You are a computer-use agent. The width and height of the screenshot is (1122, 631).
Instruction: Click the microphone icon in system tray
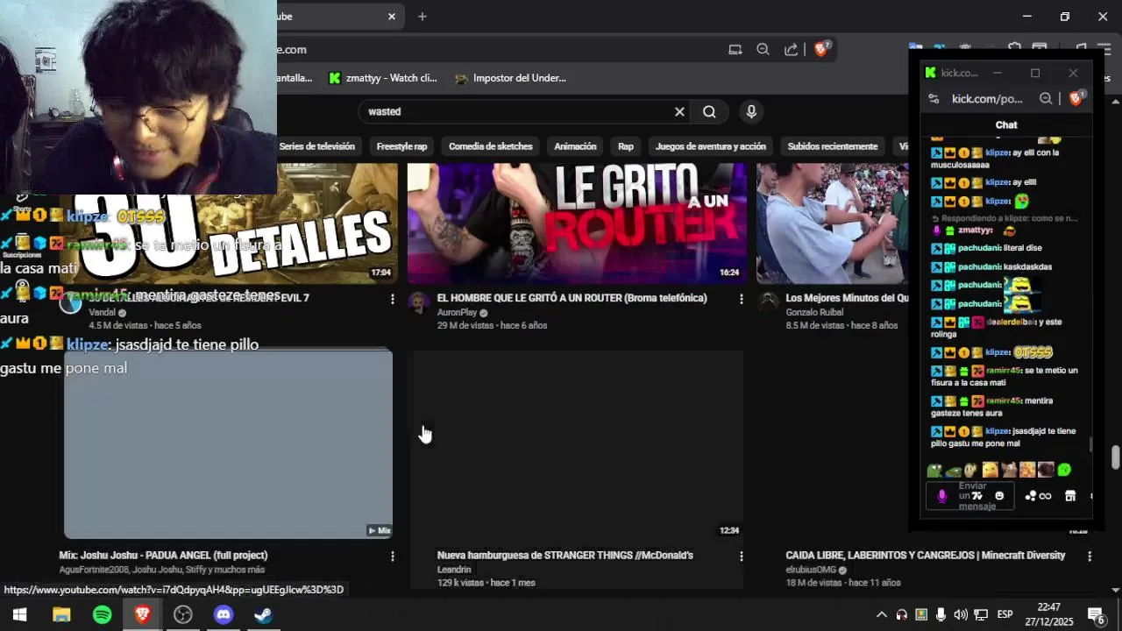click(941, 614)
